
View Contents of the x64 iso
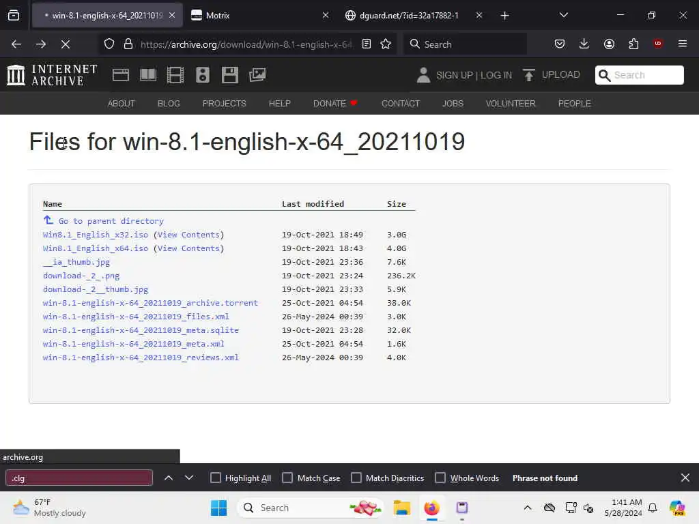[188, 248]
